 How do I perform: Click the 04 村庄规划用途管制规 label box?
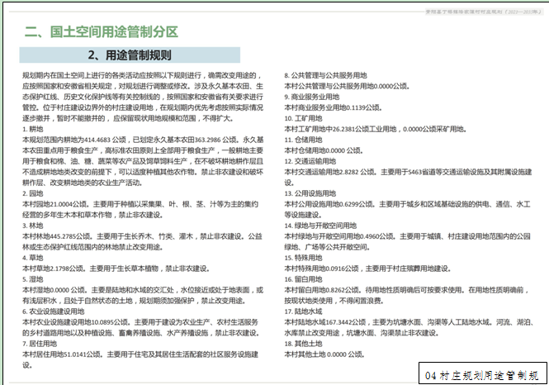click(x=482, y=374)
